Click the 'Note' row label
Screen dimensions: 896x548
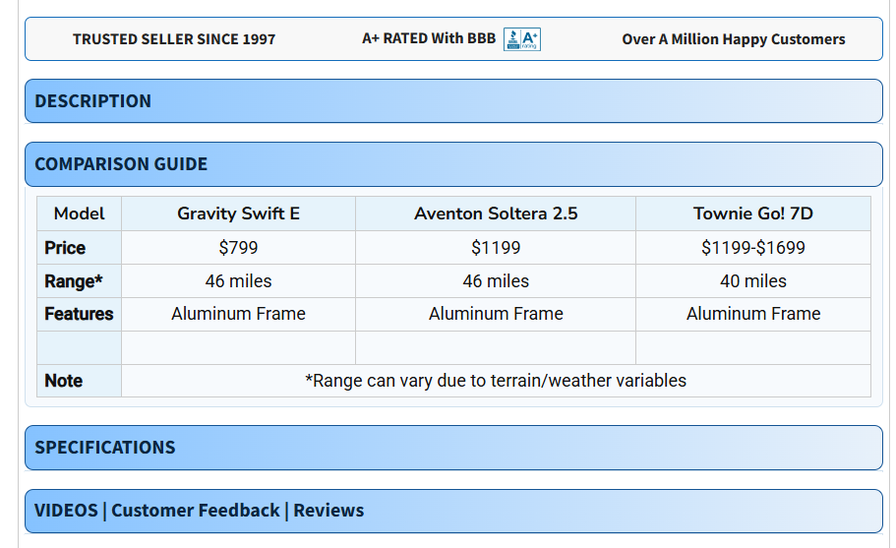(79, 381)
